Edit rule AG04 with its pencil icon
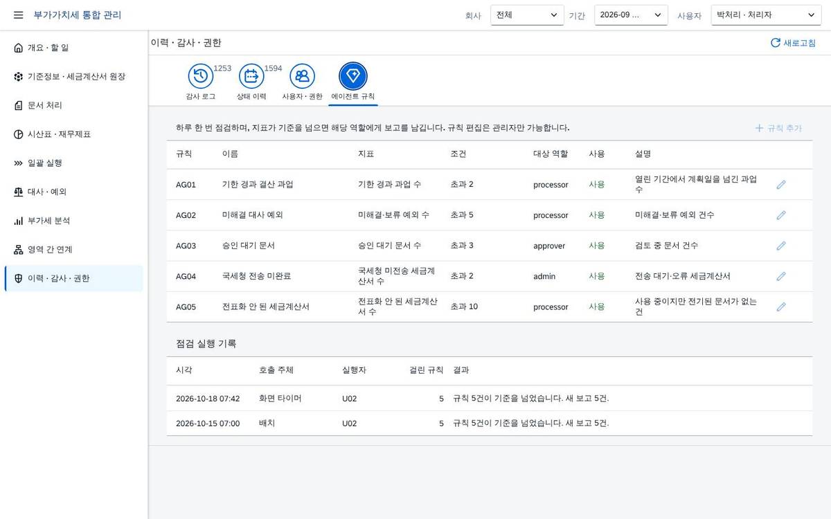 (781, 276)
